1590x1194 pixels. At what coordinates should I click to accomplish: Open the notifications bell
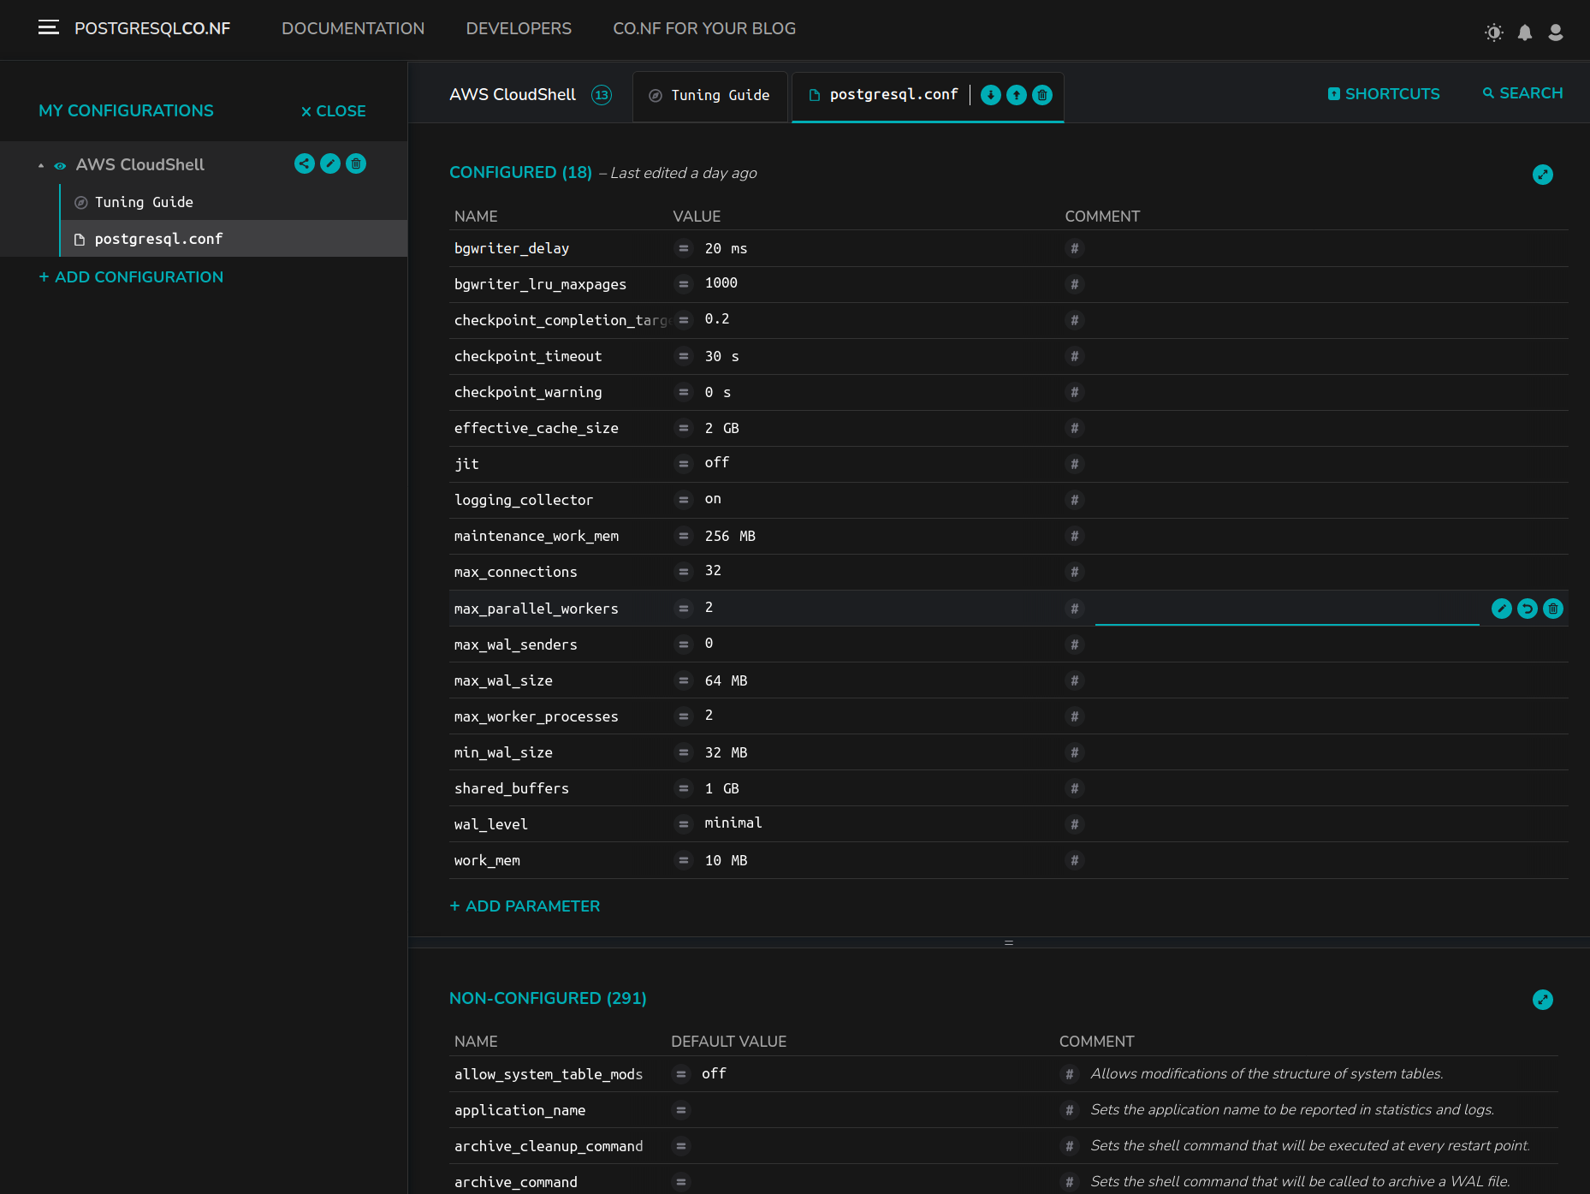point(1524,33)
